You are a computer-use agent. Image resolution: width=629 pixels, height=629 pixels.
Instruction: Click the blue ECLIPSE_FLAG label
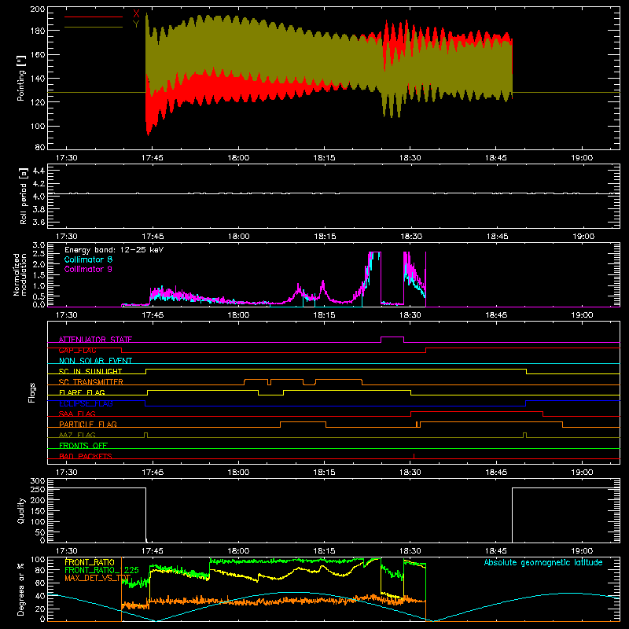[x=86, y=403]
